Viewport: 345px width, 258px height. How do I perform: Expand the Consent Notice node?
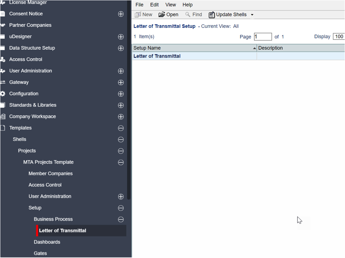click(121, 14)
